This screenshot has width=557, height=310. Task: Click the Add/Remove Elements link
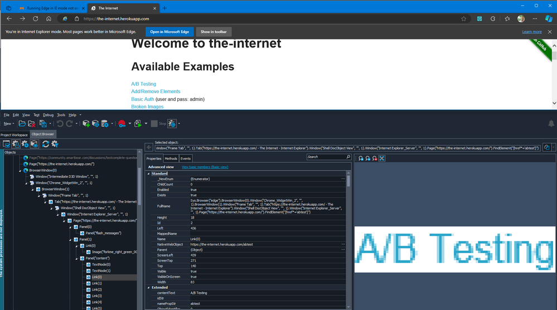[x=156, y=91]
